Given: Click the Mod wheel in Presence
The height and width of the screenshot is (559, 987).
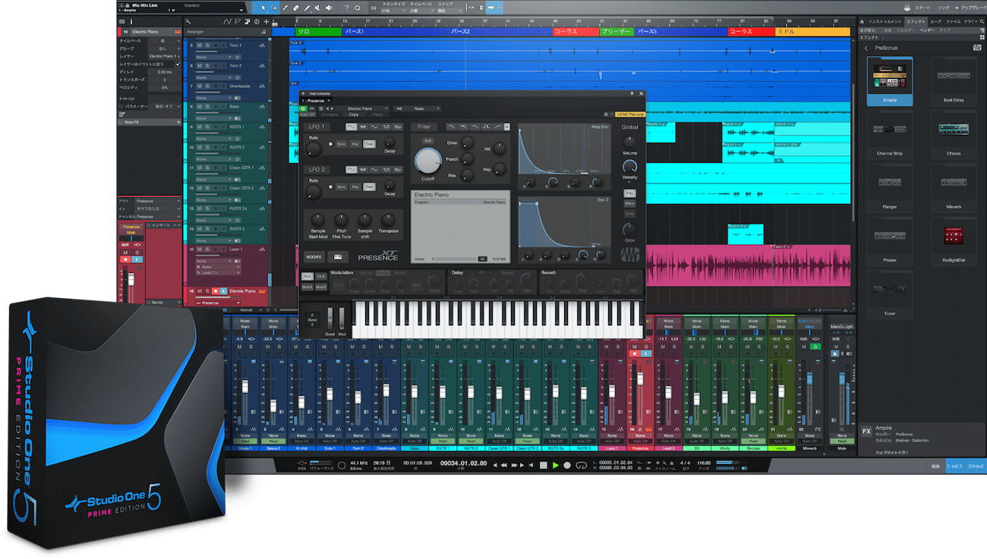Looking at the screenshot, I should pyautogui.click(x=342, y=318).
